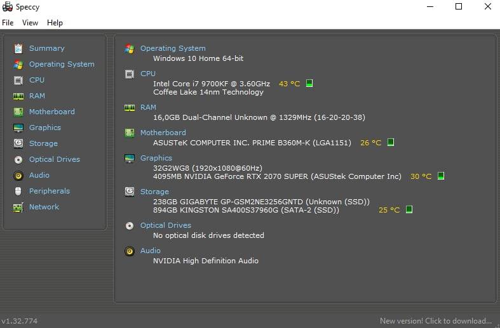Click the Optical Drives disc icon in sidebar

(18, 159)
